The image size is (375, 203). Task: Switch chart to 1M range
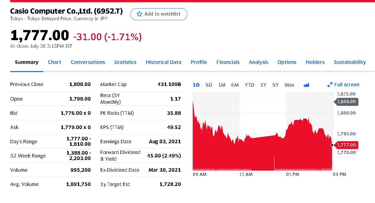pos(222,85)
